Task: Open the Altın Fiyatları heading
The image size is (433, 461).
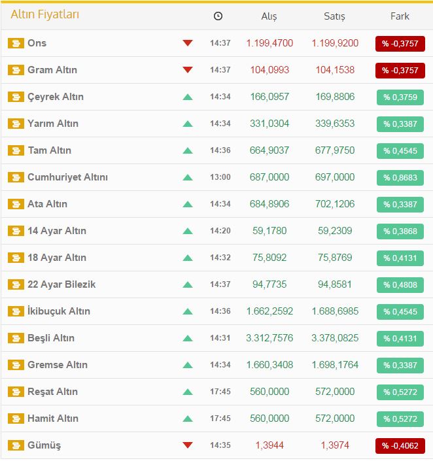Action: 45,14
